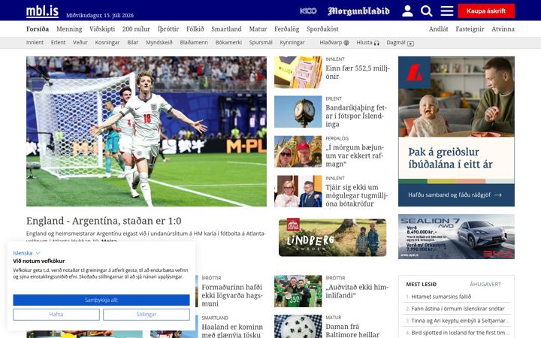Reject cookies with Hafna button
This screenshot has height=338, width=541.
[56, 314]
